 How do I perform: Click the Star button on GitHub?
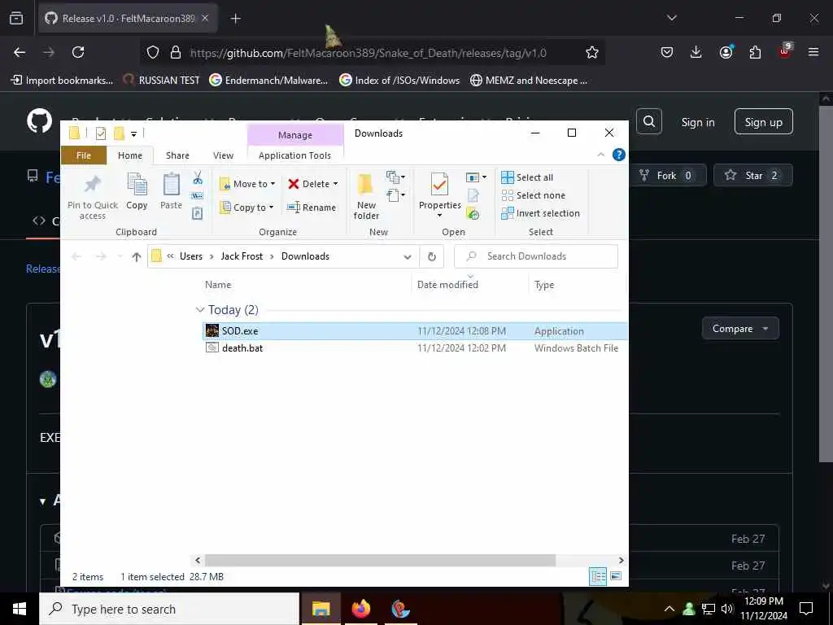coord(752,176)
